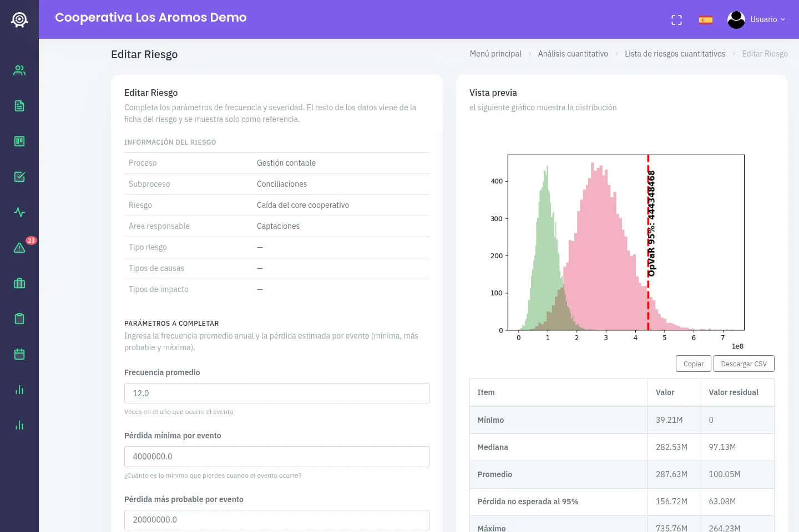Click the 156.72M value cell
The image size is (799, 532).
click(x=674, y=502)
